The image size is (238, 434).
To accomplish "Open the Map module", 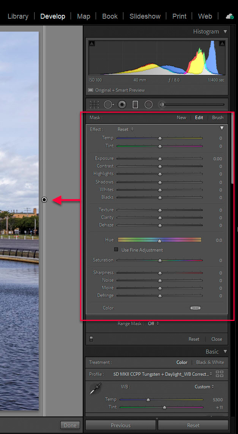I will pos(84,16).
